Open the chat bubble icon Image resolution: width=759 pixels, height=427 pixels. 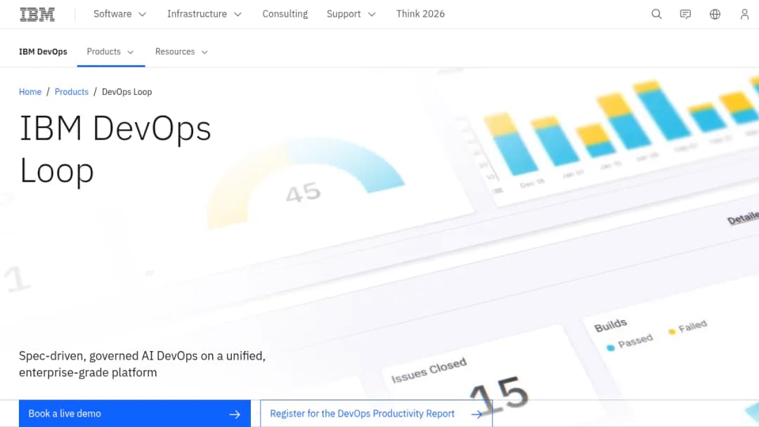coord(685,14)
